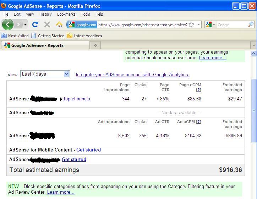Open the new tab button
Viewport: 257px width, 199px height.
(95, 45)
